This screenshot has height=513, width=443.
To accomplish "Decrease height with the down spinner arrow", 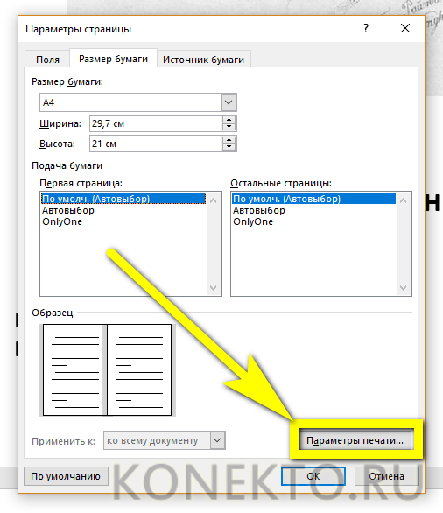I will coord(229,147).
